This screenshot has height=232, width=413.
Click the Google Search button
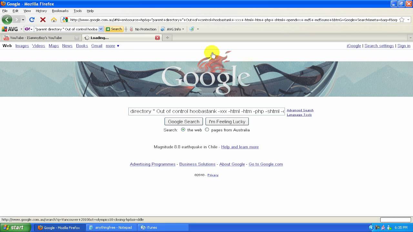pos(184,121)
